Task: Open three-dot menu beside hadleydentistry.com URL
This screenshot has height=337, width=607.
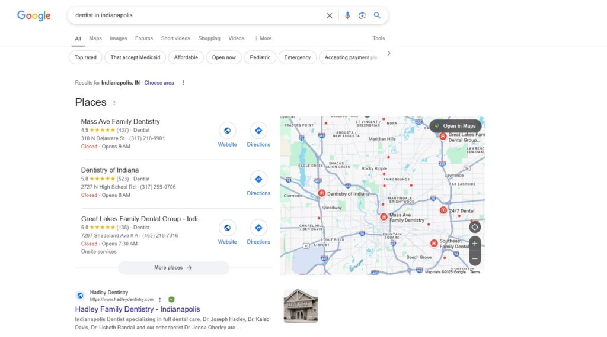Action: point(160,300)
